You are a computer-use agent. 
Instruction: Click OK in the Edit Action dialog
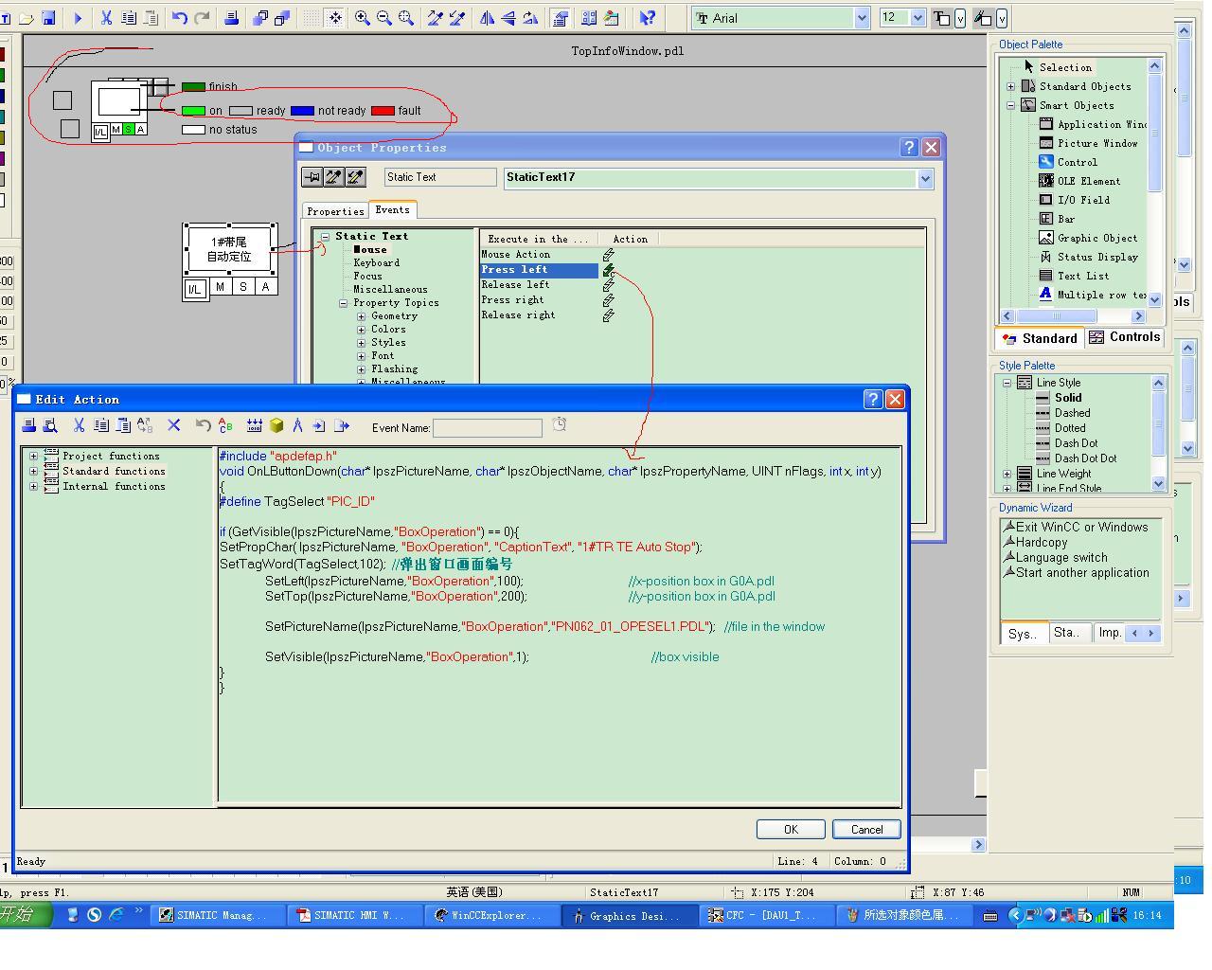click(x=791, y=830)
